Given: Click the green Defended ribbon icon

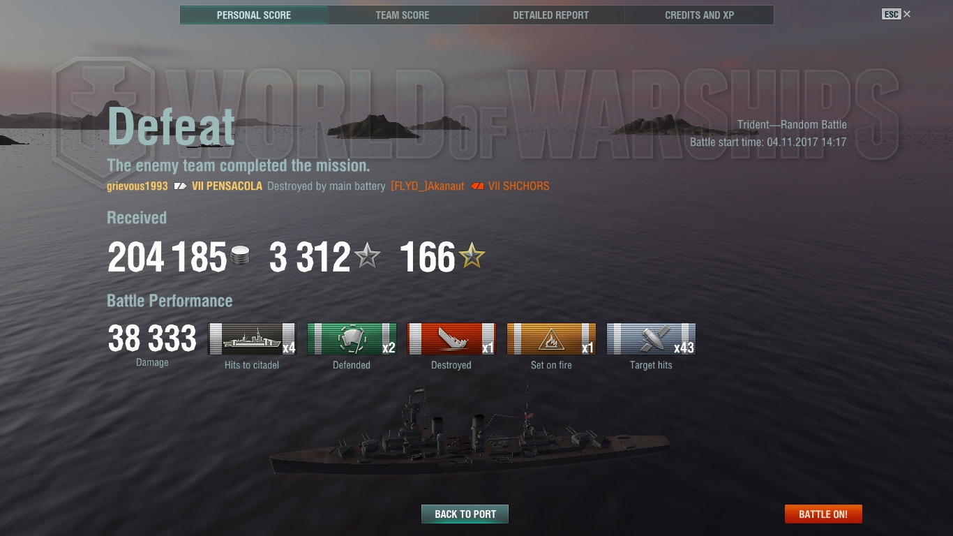Looking at the screenshot, I should click(352, 339).
